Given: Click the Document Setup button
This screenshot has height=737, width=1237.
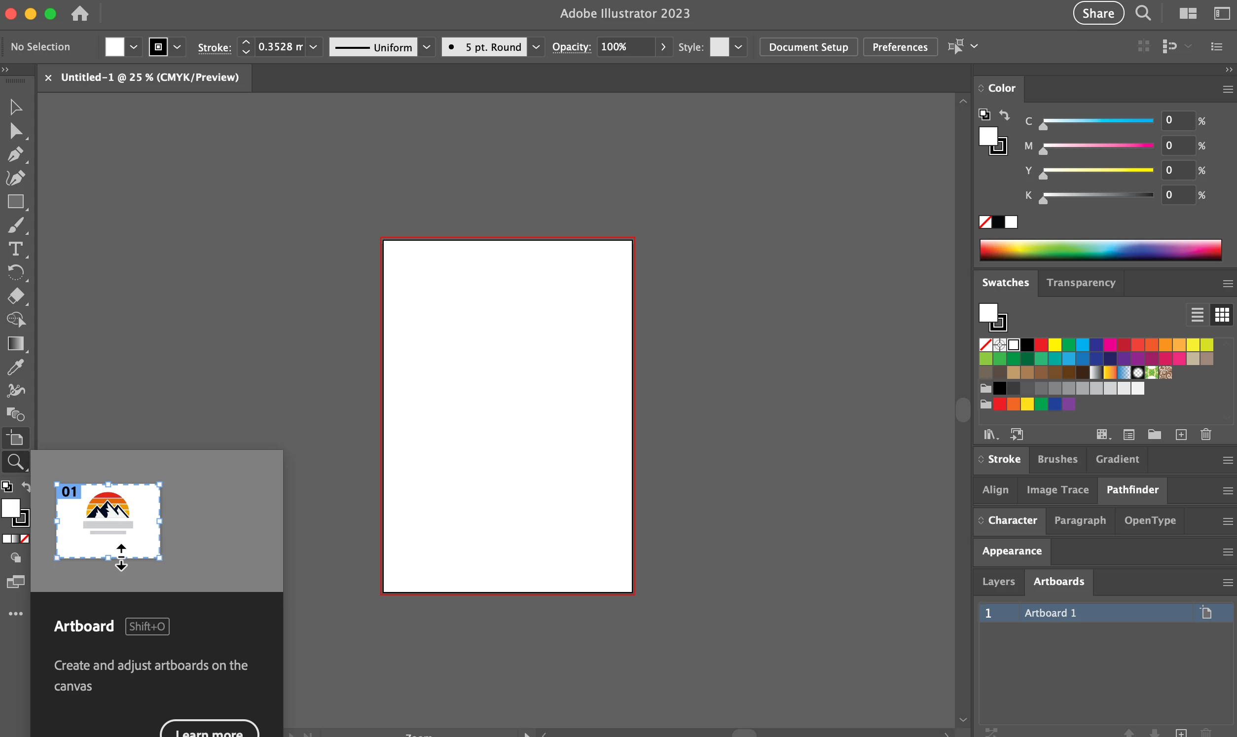Looking at the screenshot, I should click(x=808, y=47).
